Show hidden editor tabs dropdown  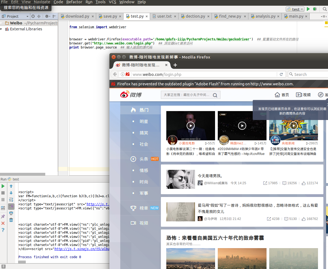click(x=323, y=16)
